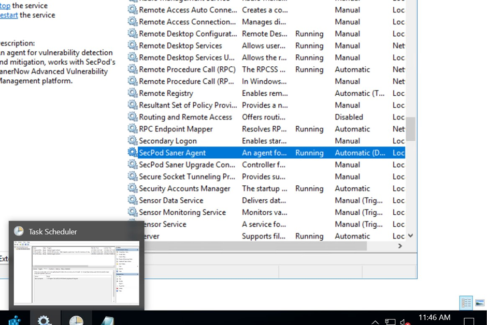Click the gear icon beside Resultant Set of Policy Provi...
Screen dimensions: 487x325
point(133,105)
